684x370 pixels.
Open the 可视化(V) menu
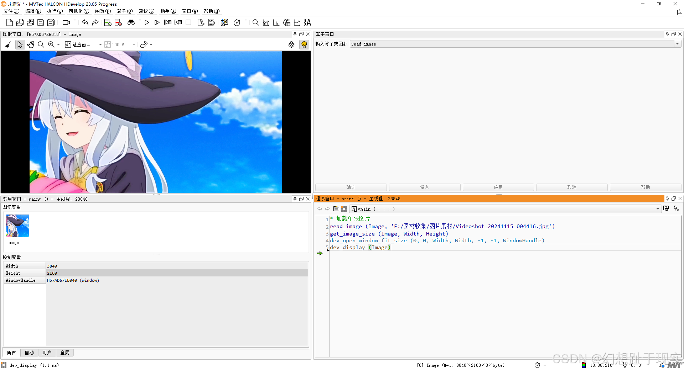click(x=79, y=11)
